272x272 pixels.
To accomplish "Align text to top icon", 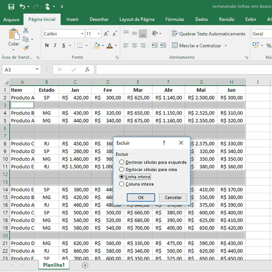I will pyautogui.click(x=126, y=33).
